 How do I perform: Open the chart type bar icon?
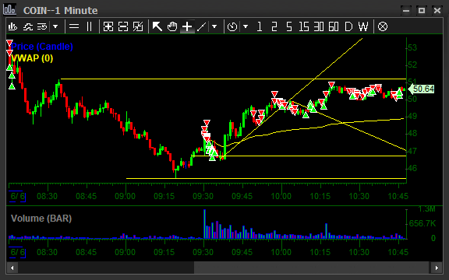tap(12, 27)
